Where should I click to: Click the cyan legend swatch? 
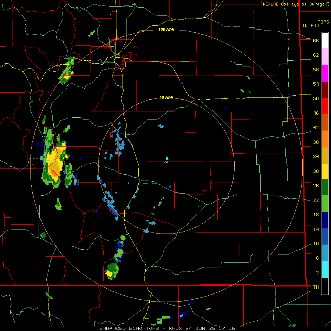tap(325, 270)
